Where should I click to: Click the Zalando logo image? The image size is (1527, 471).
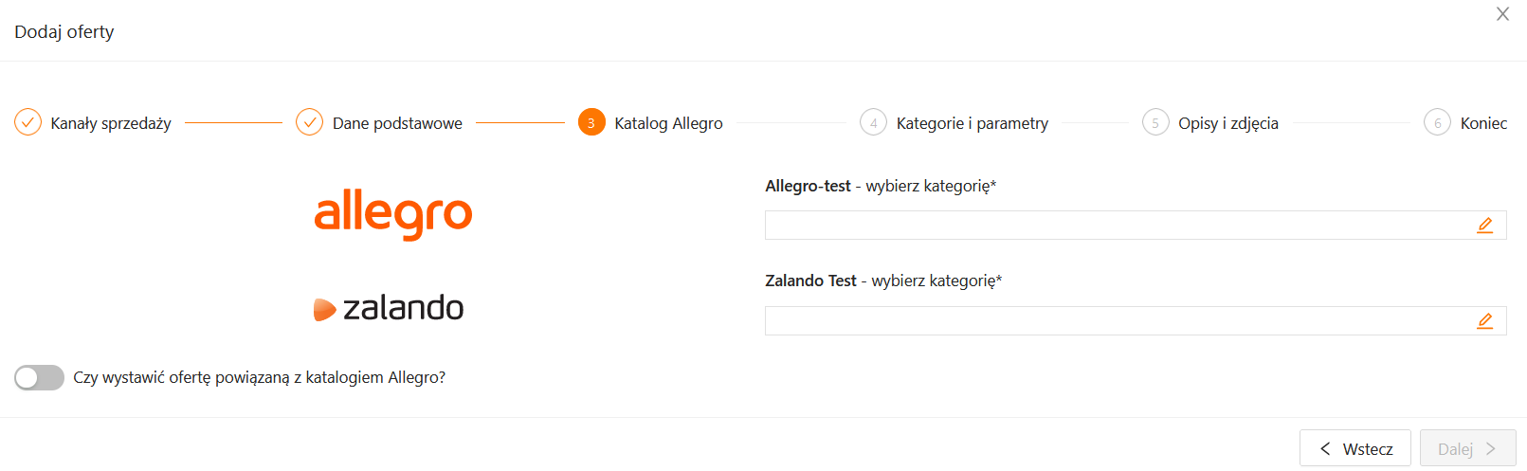coord(389,308)
